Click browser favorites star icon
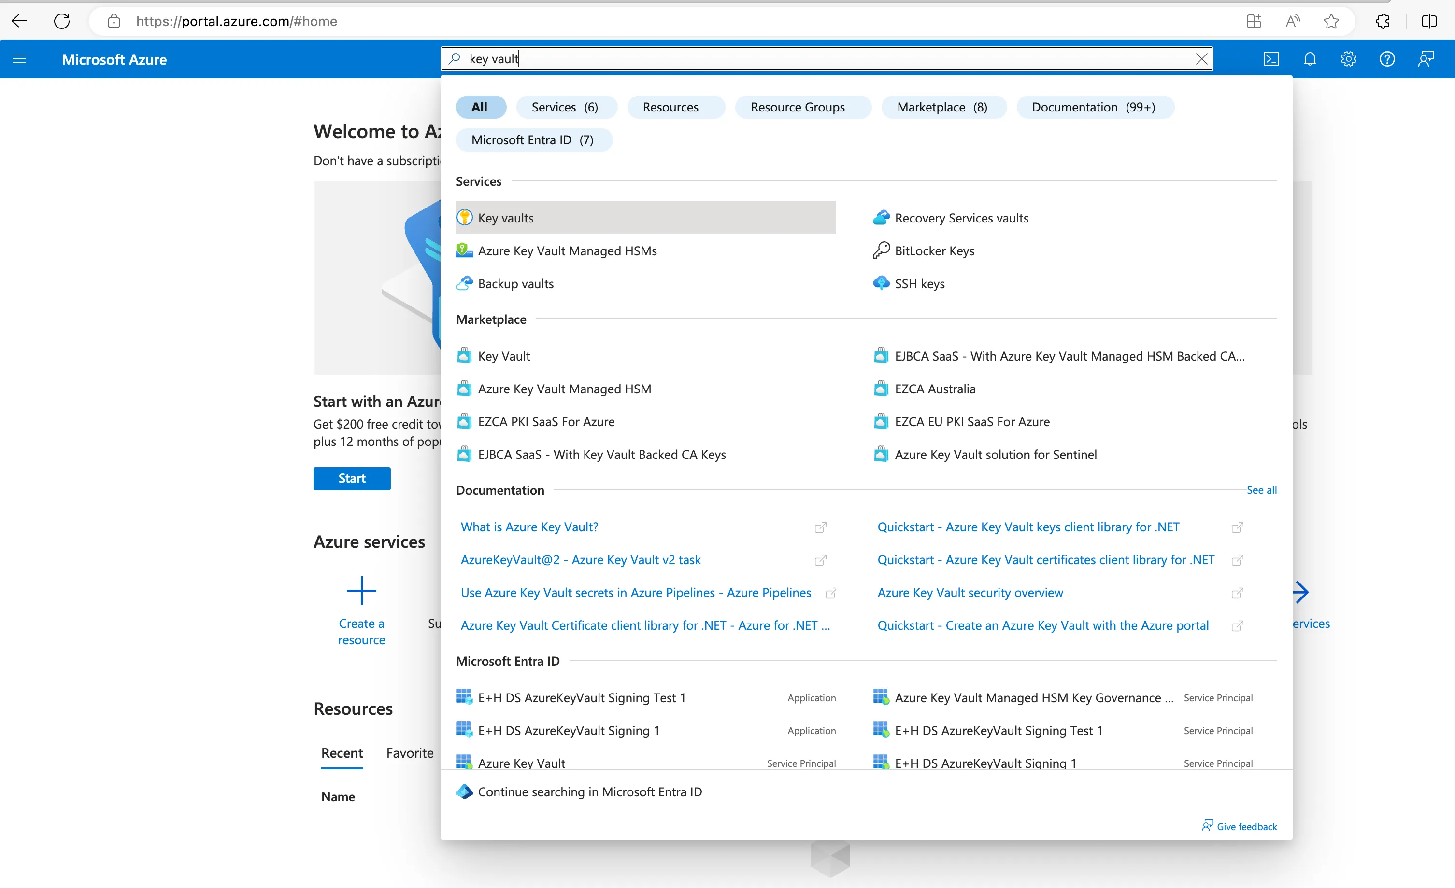The image size is (1455, 888). 1331,21
